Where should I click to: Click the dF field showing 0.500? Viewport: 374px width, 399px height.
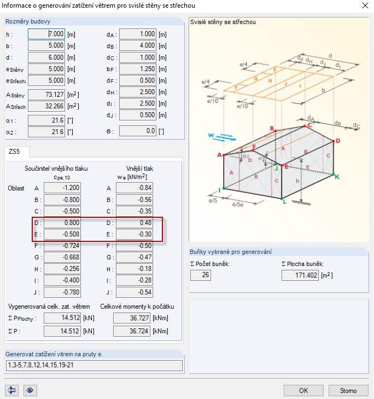[138, 80]
